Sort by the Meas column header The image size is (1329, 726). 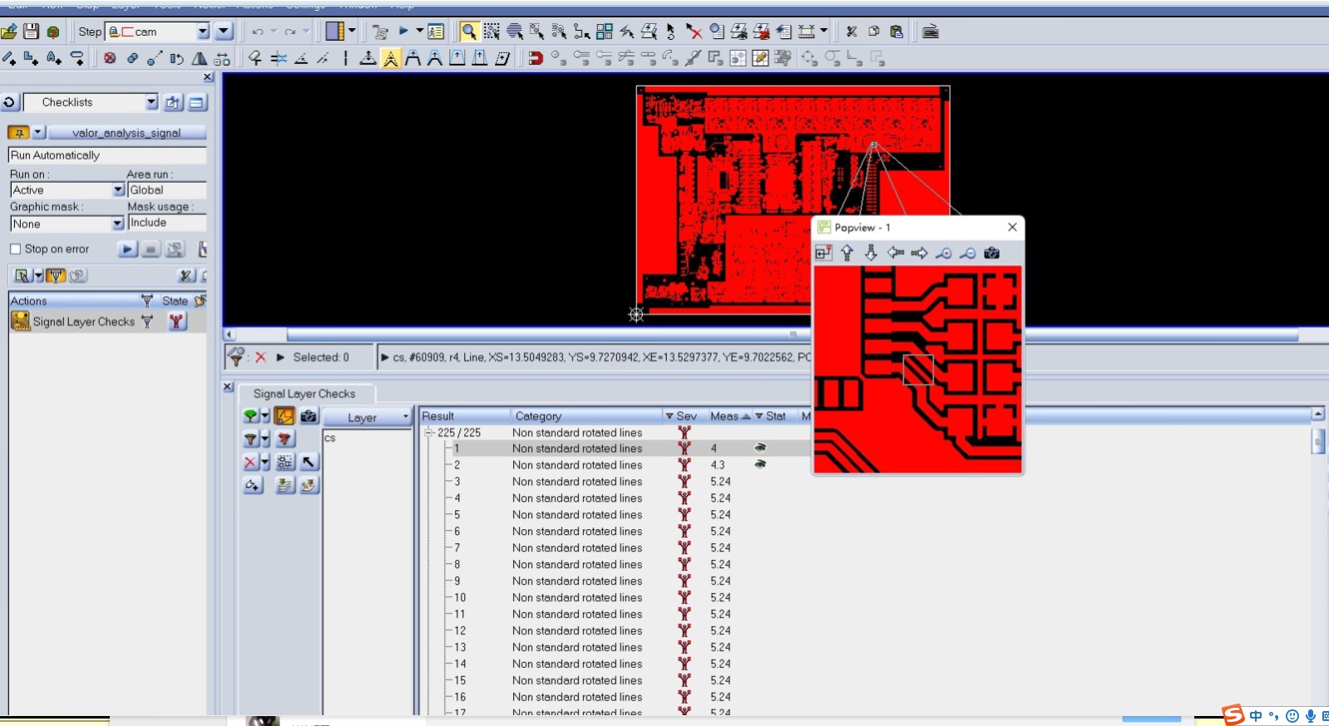coord(724,416)
